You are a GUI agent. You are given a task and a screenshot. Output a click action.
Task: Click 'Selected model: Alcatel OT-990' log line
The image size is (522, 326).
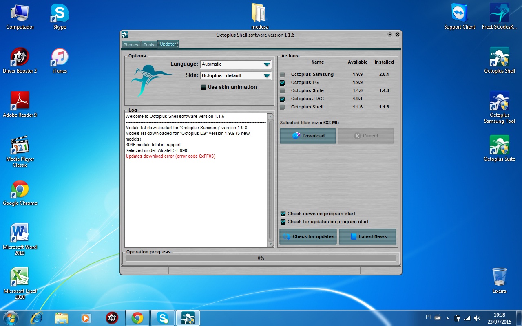157,151
